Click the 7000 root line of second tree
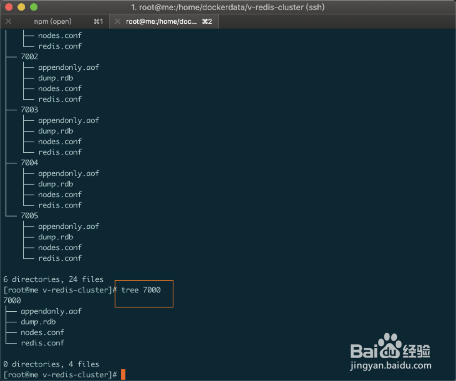 pos(12,300)
